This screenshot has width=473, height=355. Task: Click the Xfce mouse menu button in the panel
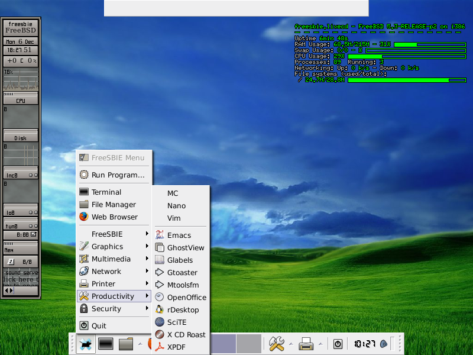86,344
